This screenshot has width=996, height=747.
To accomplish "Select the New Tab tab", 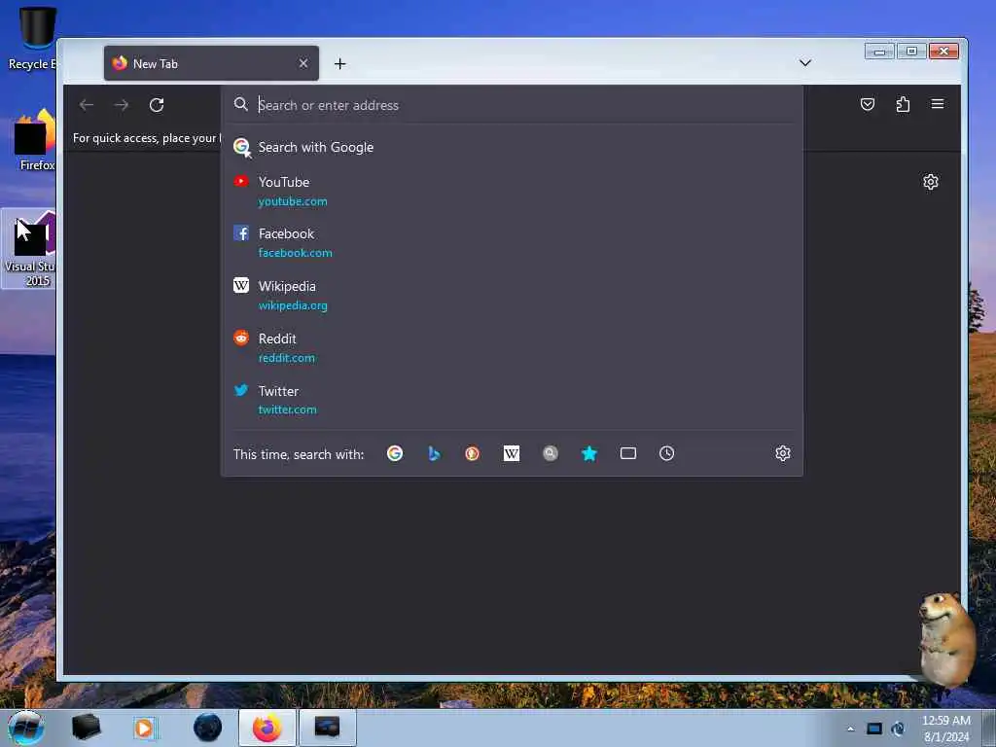I will [211, 63].
